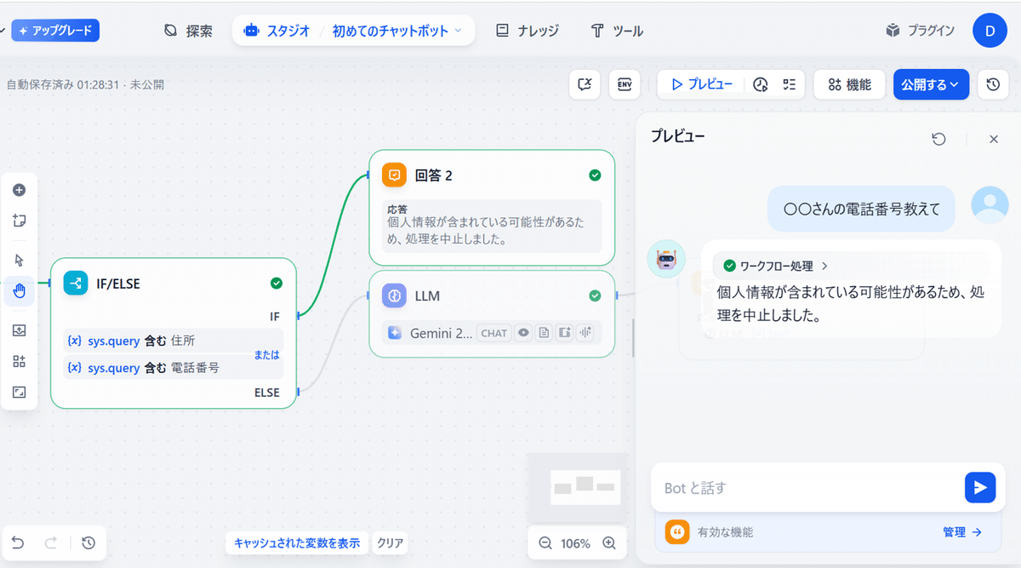Open the 初めてのチャットボット app dropdown

point(397,31)
